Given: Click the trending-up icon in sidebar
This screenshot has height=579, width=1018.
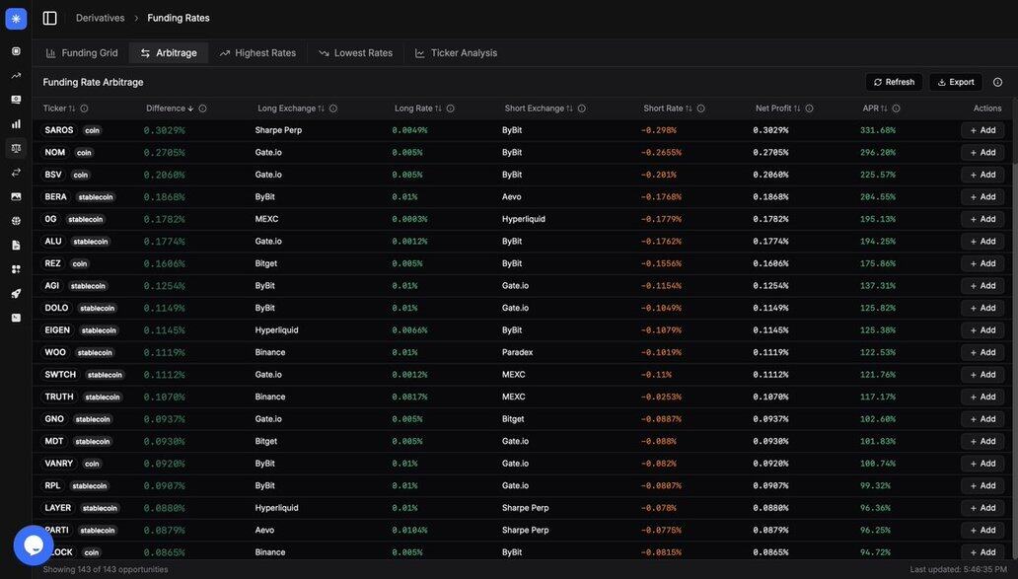Looking at the screenshot, I should coord(16,75).
